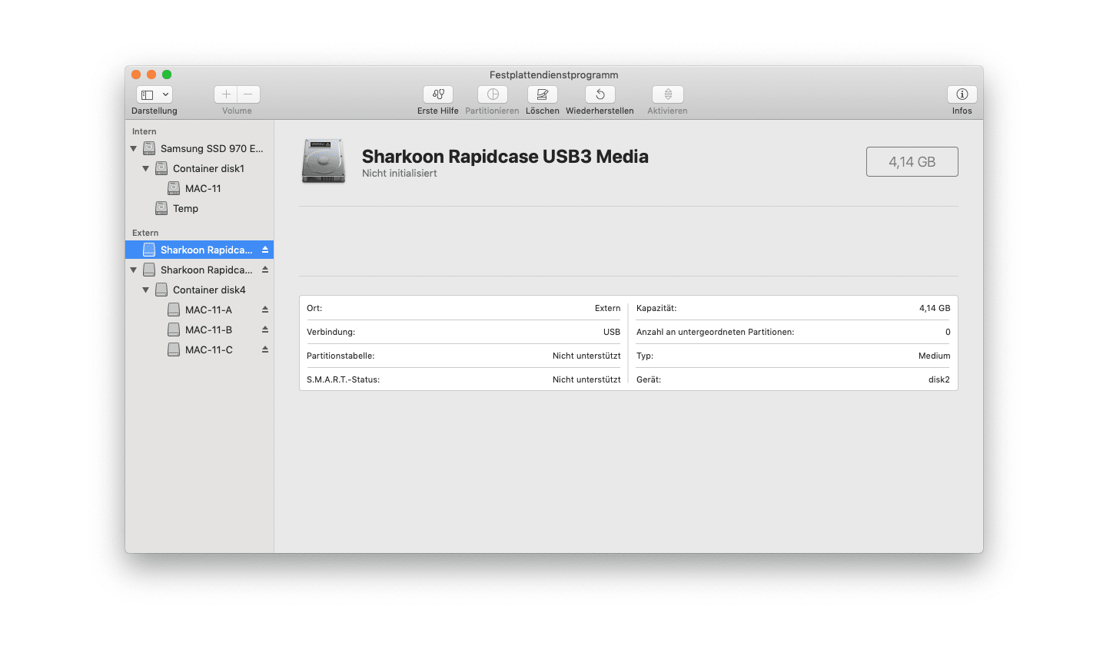The height and width of the screenshot is (659, 1093).
Task: Click the "Gerät:" label
Action: point(649,379)
